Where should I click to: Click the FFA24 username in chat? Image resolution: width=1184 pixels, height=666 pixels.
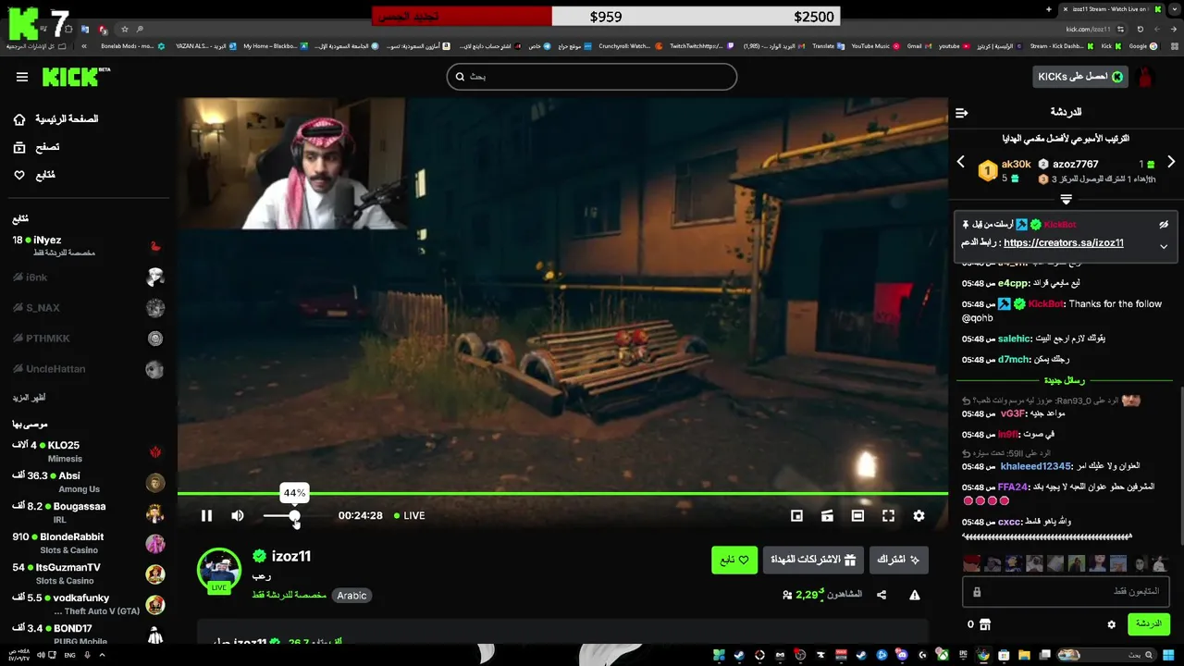coord(1013,487)
